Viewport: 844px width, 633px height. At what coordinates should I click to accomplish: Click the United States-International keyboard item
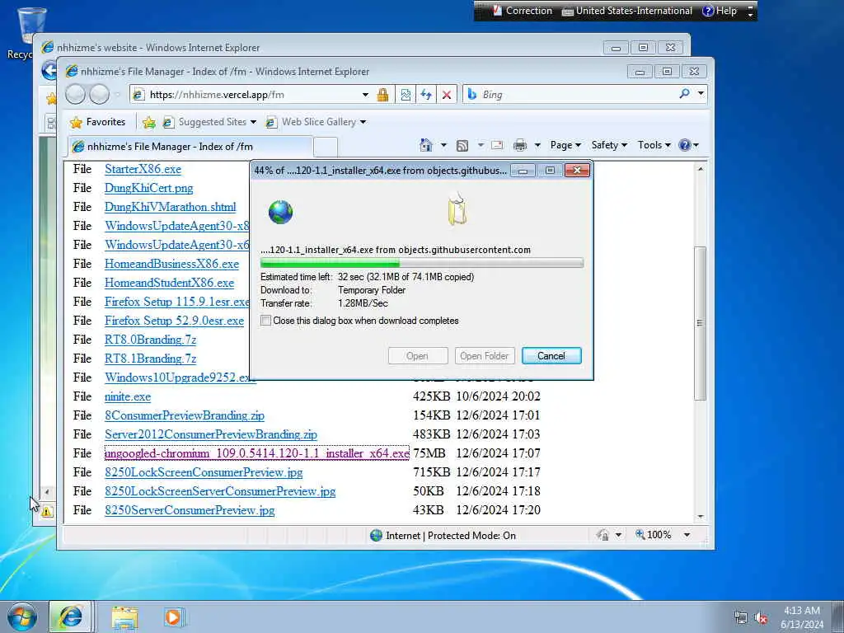point(627,11)
